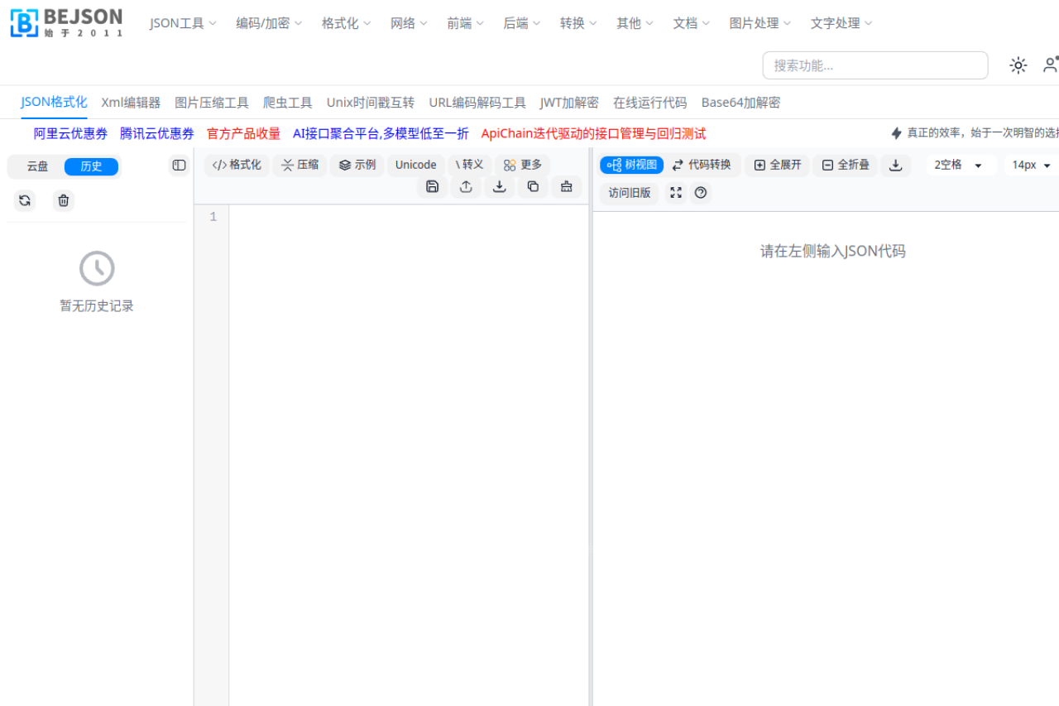Click the lightning slogan text

[982, 132]
